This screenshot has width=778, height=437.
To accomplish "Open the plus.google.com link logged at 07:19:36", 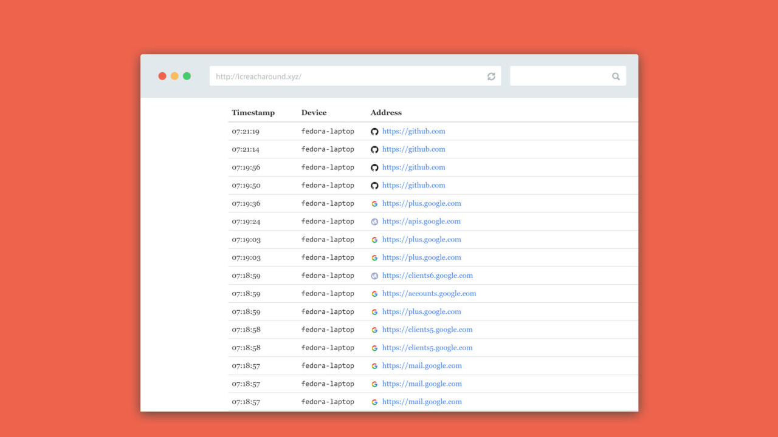I will (x=421, y=203).
